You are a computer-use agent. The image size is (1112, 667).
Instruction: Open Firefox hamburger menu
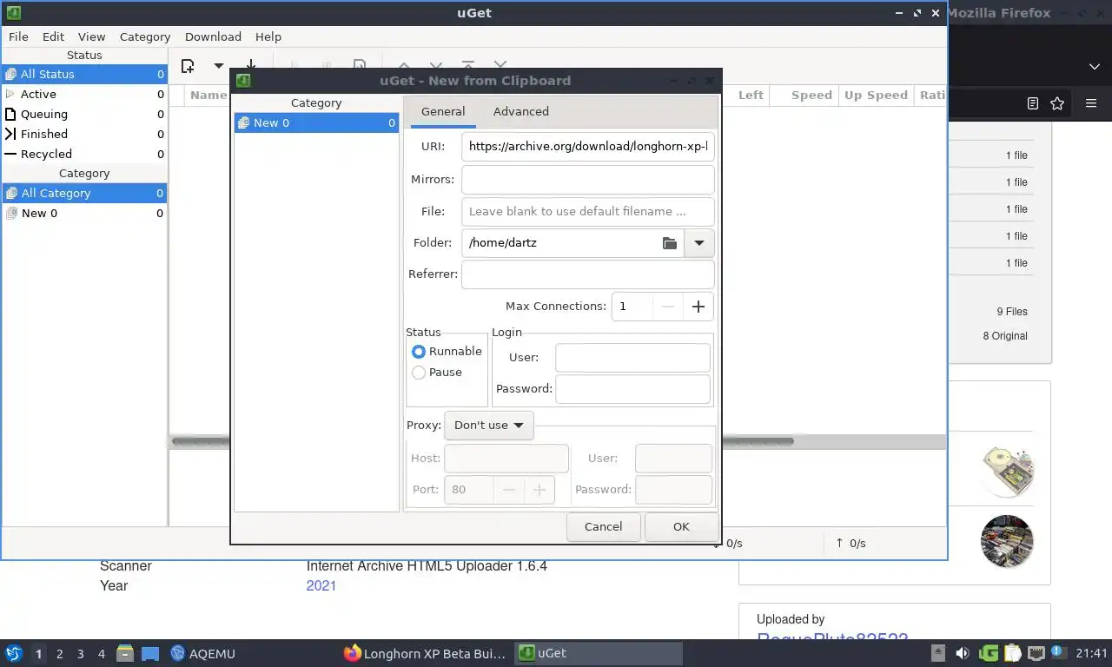point(1091,103)
